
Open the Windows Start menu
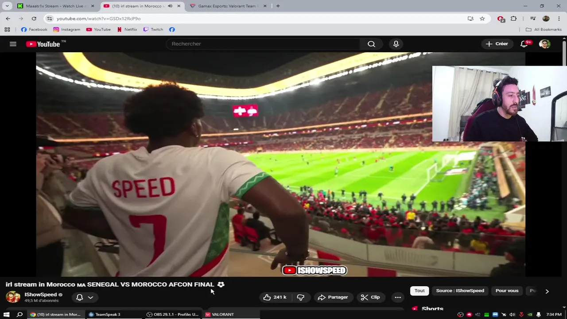(x=6, y=315)
